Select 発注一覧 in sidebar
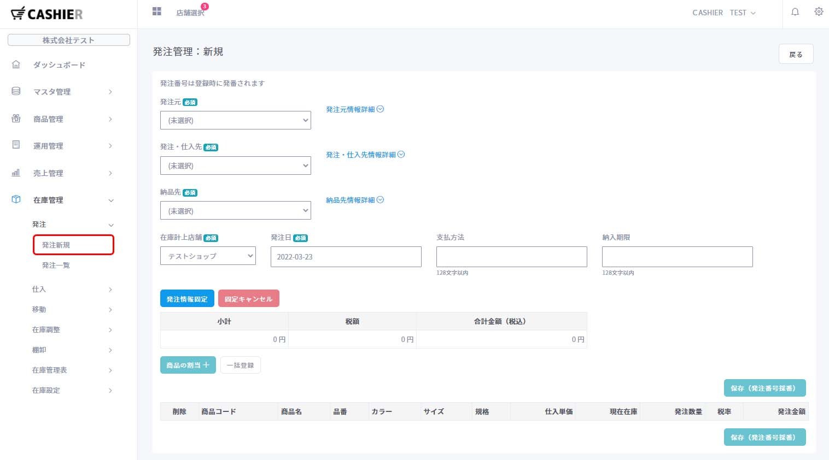 [x=56, y=266]
